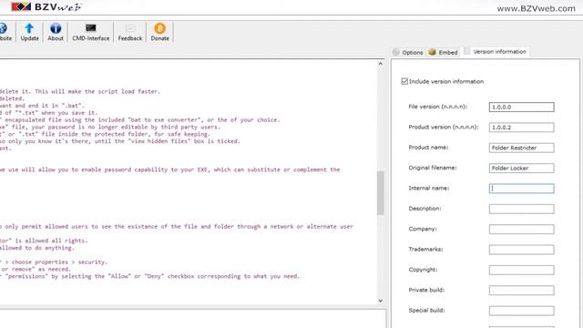
Task: Focus the Internal name field
Action: tap(521, 189)
